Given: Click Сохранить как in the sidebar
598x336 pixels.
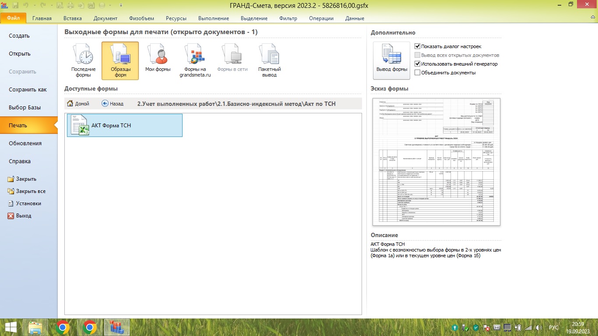Looking at the screenshot, I should pyautogui.click(x=28, y=90).
